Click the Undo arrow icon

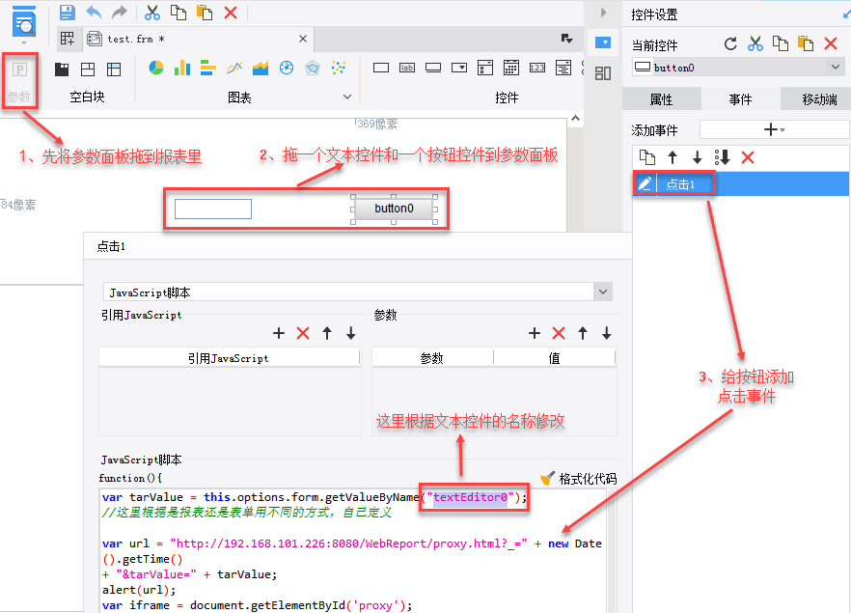pos(94,12)
